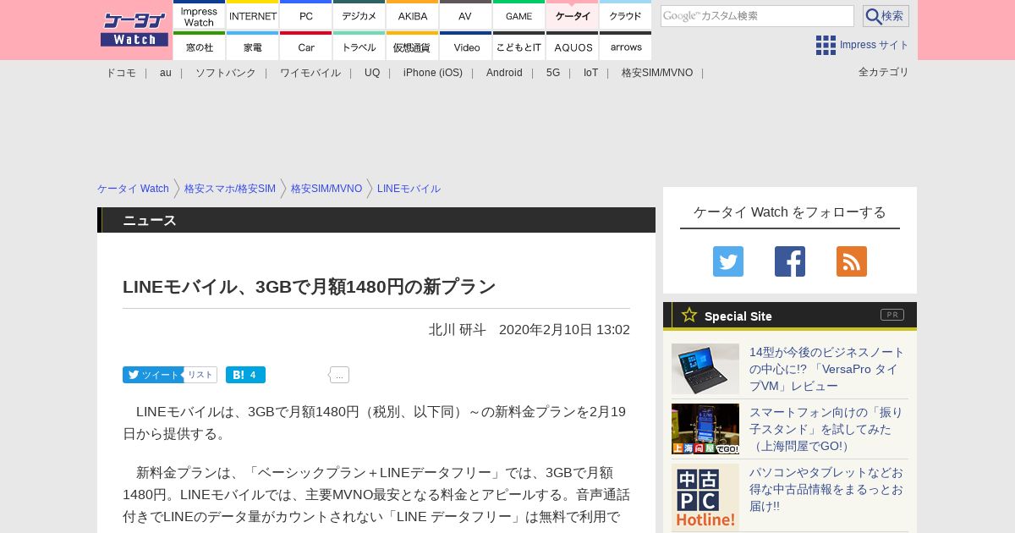Go to the 5G category

tap(553, 73)
